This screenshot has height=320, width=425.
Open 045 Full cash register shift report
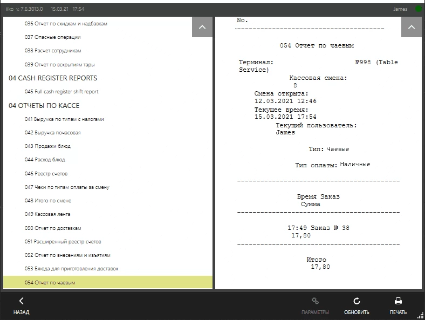point(61,92)
